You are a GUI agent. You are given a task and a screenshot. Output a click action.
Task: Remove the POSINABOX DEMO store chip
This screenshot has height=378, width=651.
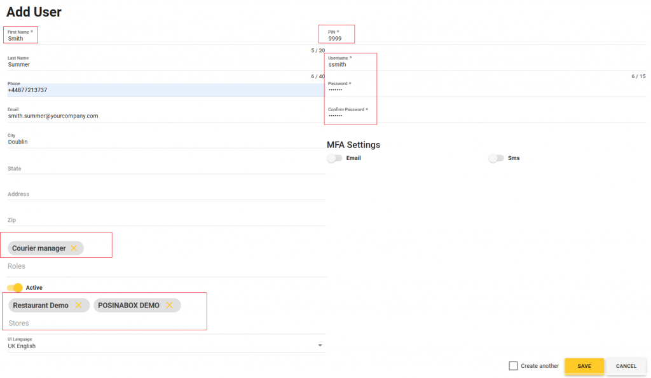pos(169,306)
